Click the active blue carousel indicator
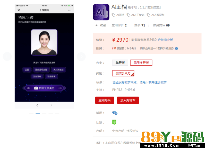Screen dimensions: 206x149 click(38, 113)
